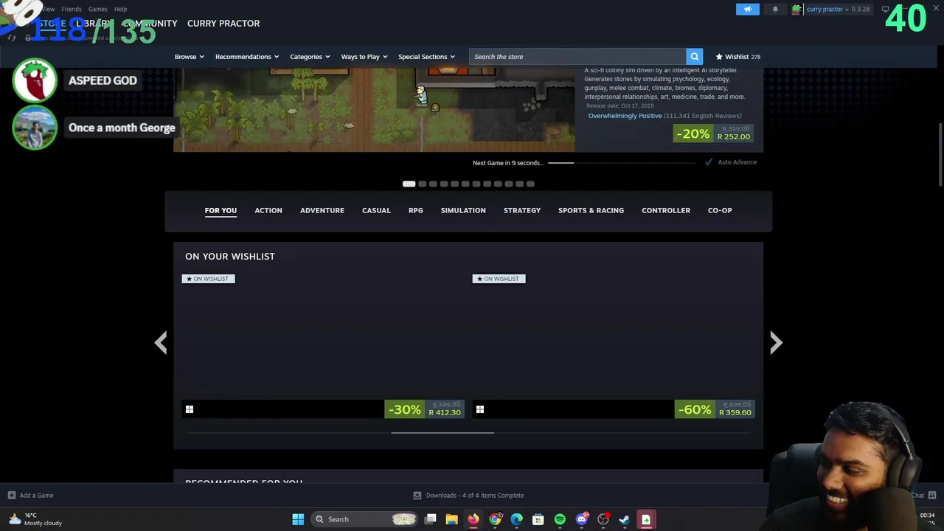The image size is (944, 531).
Task: Switch to the CASUAL tab
Action: point(376,210)
